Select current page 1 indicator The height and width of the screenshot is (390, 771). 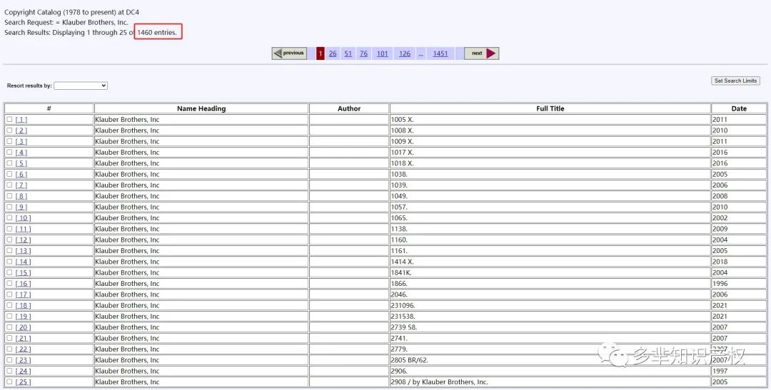pyautogui.click(x=321, y=53)
